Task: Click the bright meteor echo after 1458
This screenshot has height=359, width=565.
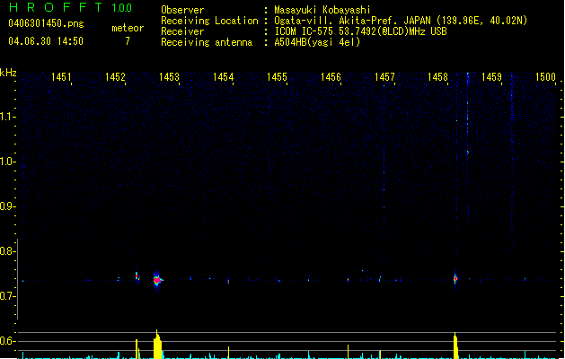Action: (x=455, y=278)
